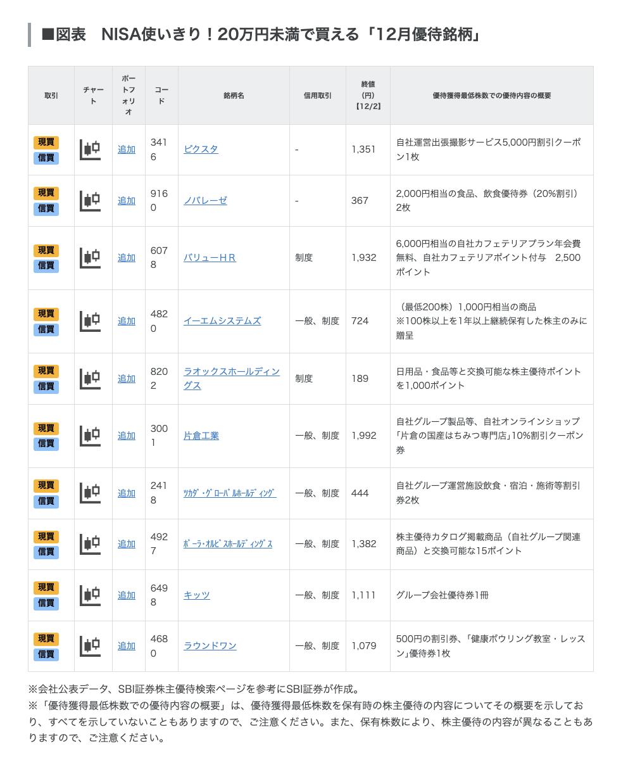The height and width of the screenshot is (760, 628).
Task: Open the イーエムシステムズ stock name link
Action: [x=222, y=321]
